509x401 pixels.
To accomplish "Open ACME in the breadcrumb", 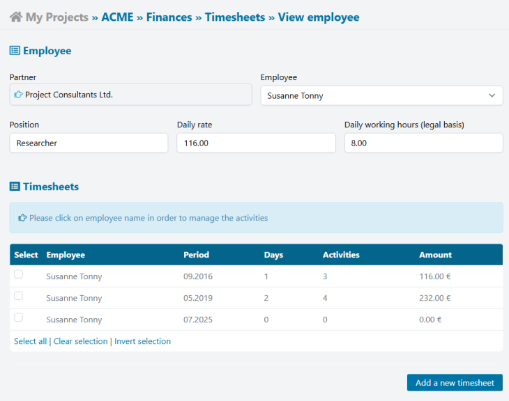I will (x=117, y=17).
